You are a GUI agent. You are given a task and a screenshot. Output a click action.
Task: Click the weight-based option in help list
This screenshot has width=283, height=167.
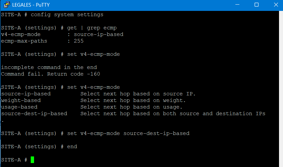point(21,100)
